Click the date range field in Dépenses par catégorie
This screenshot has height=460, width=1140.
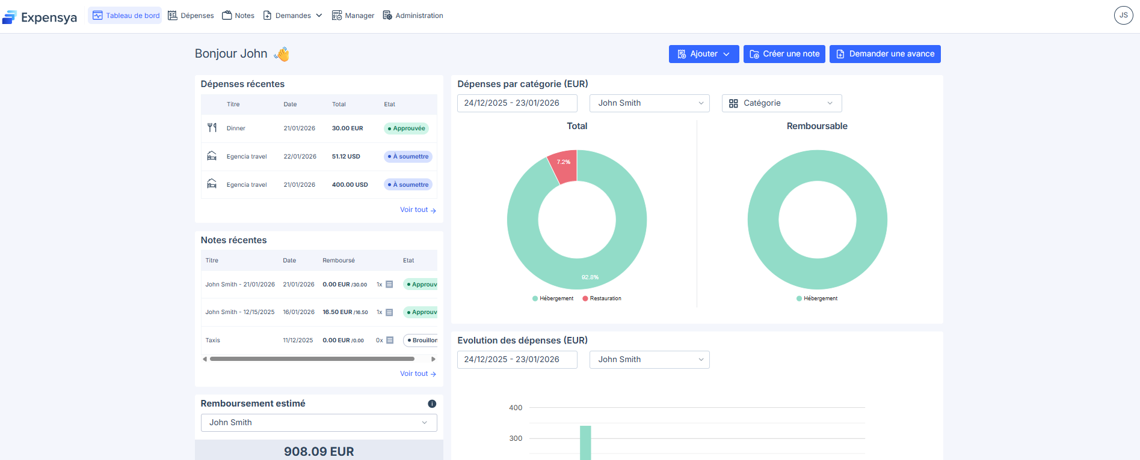tap(517, 103)
